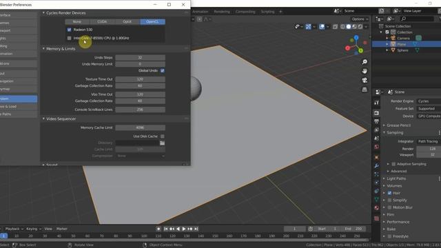This screenshot has height=248, width=441.
Task: Open the Texture properties tab icon
Action: [377, 218]
